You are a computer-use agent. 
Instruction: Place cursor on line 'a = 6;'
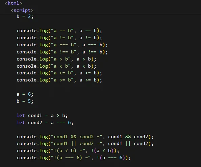point(25,94)
